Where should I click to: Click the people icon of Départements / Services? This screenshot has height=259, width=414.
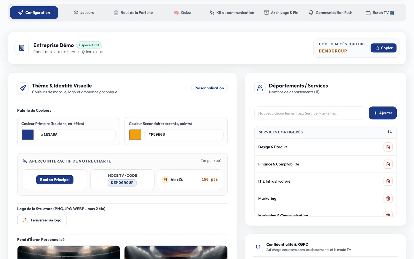pos(260,88)
